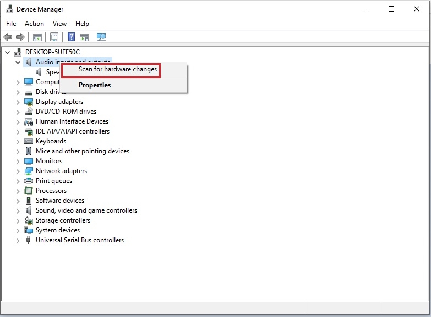Open the File menu
This screenshot has width=431, height=317.
point(11,24)
